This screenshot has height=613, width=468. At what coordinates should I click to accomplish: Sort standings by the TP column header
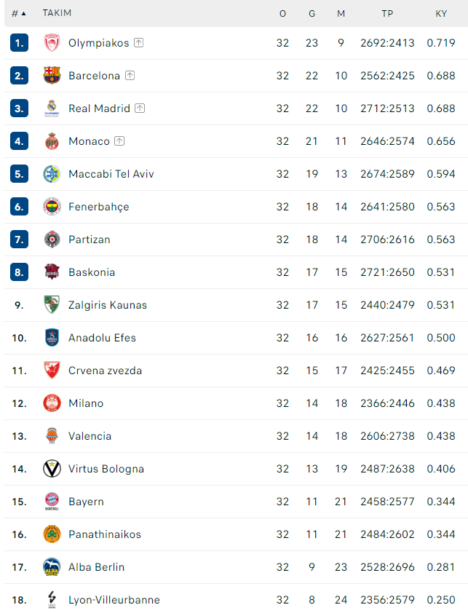(x=387, y=13)
